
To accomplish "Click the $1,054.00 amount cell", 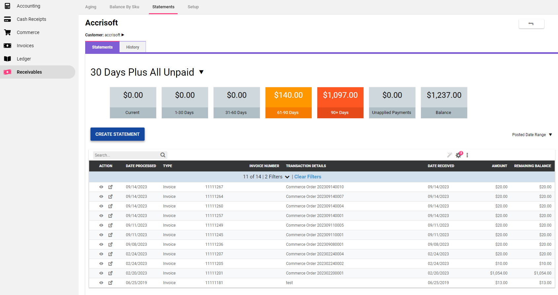I will point(499,273).
